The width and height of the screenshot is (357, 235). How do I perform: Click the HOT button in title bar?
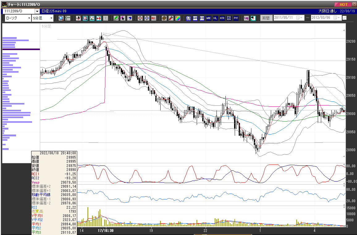coord(343,4)
